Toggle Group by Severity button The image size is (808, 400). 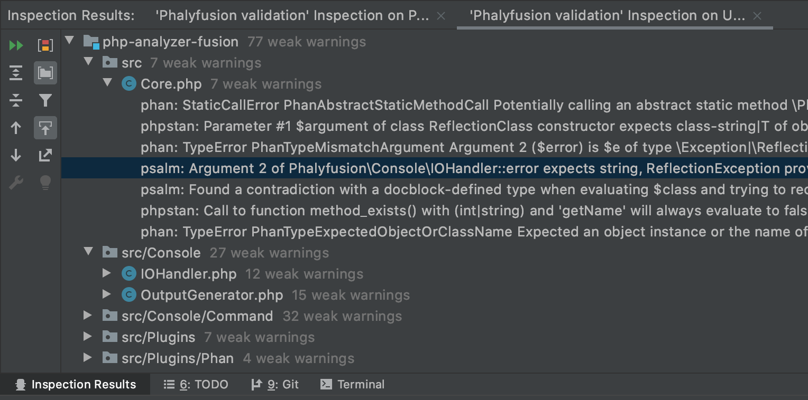pos(45,45)
